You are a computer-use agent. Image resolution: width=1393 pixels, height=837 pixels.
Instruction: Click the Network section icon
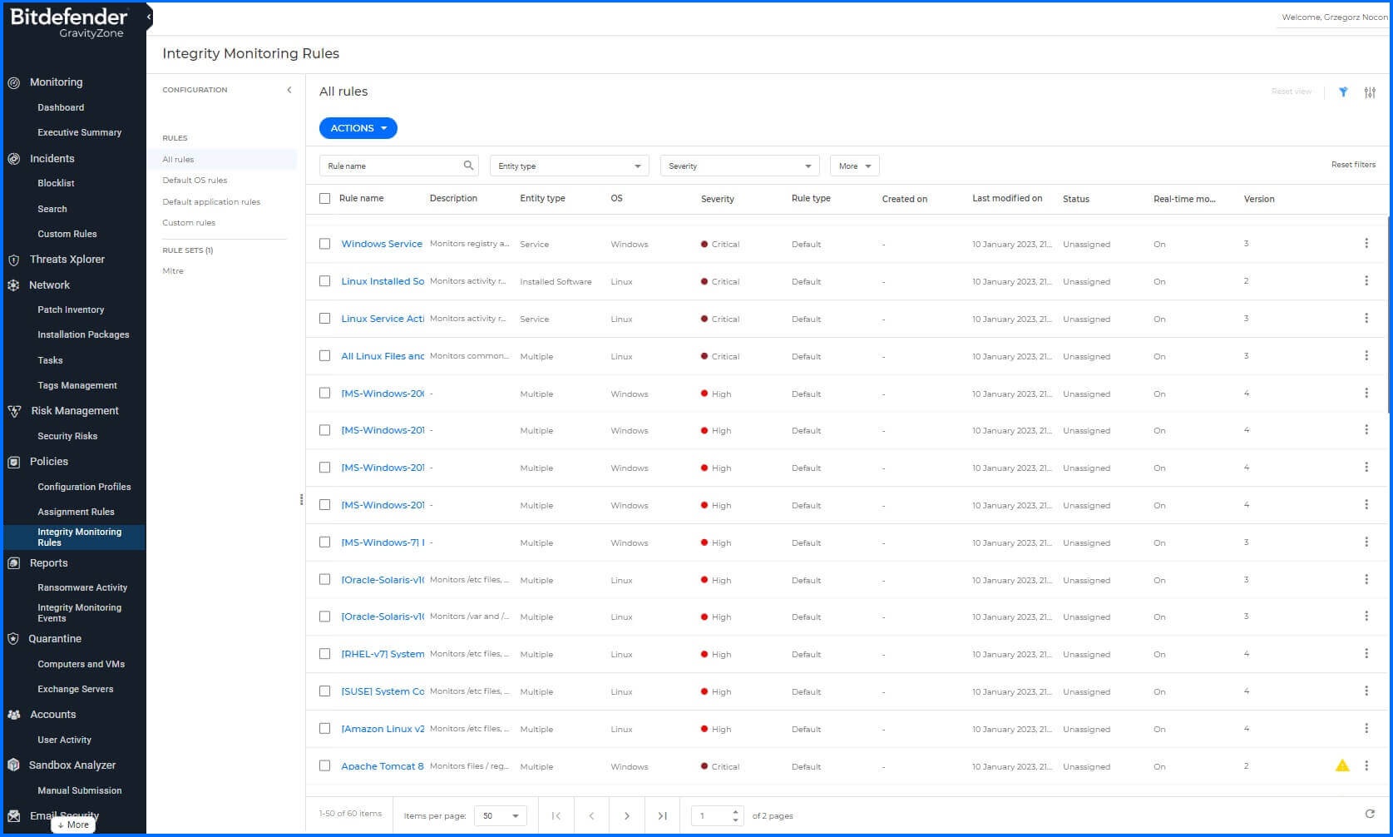pos(13,285)
